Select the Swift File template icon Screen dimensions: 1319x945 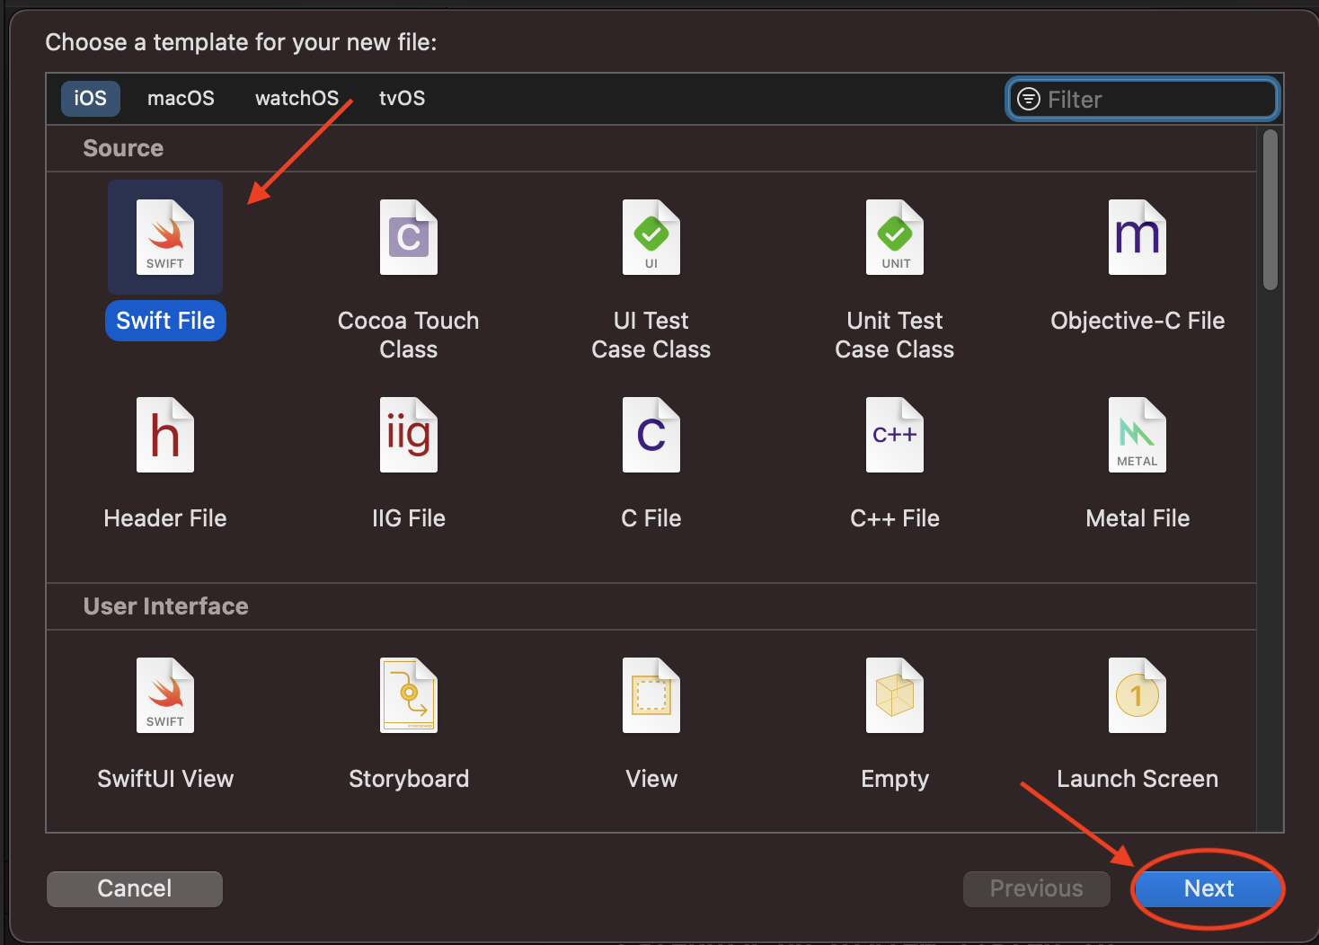[x=165, y=237]
